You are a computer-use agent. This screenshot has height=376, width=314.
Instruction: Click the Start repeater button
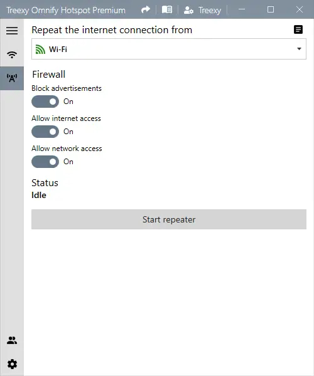click(x=169, y=219)
